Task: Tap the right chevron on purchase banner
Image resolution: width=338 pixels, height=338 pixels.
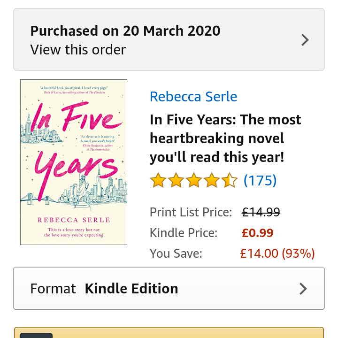Action: point(305,40)
